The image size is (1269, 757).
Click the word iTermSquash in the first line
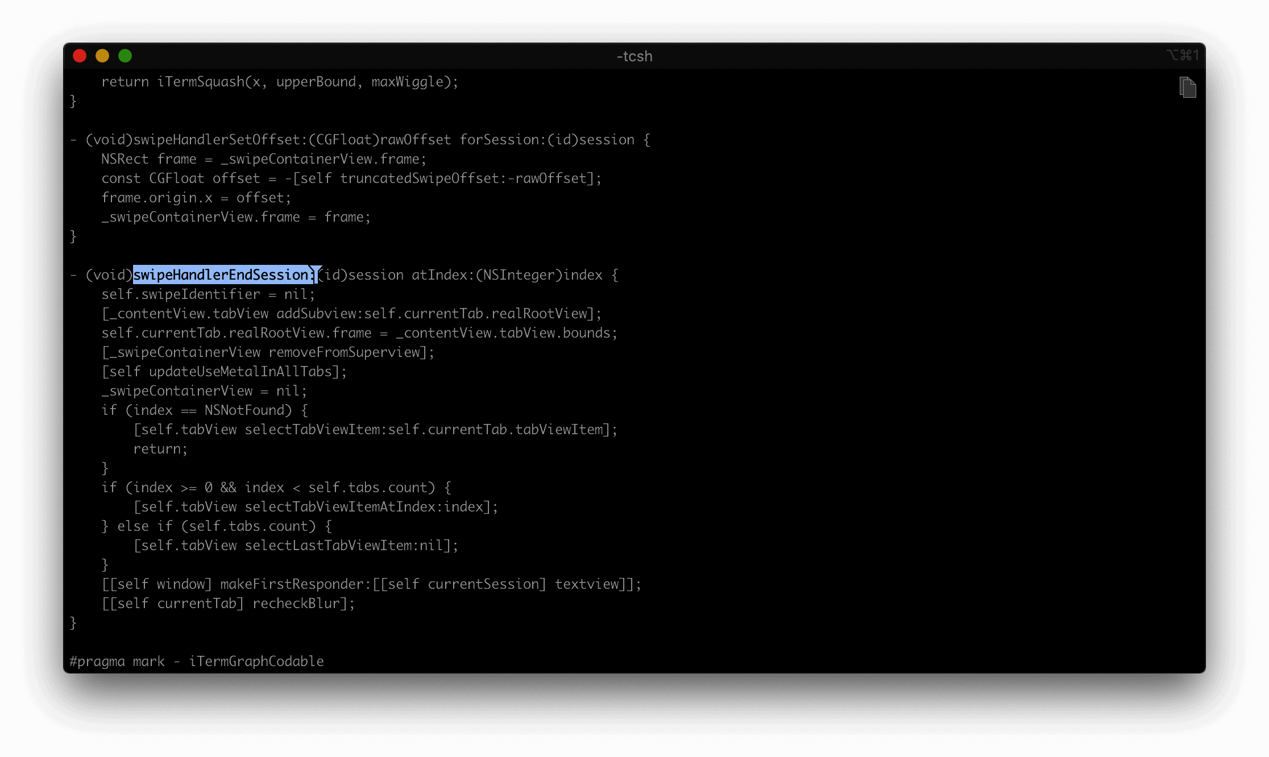(x=201, y=82)
